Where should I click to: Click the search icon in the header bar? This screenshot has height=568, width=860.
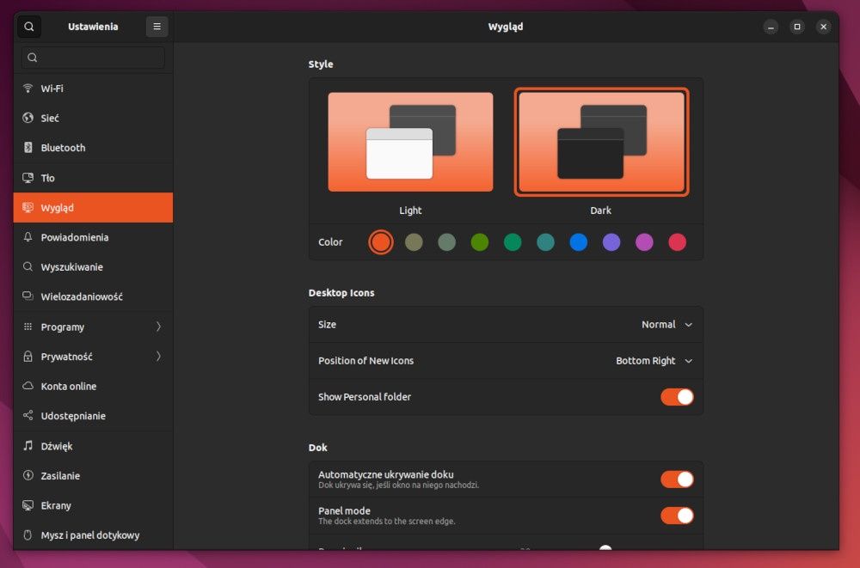[29, 27]
